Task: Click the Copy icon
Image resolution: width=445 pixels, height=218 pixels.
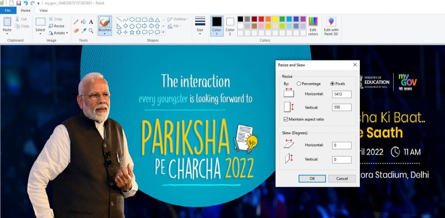Action: [x=17, y=26]
